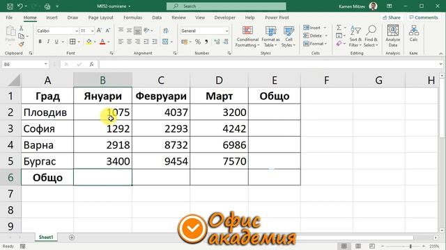
Task: Click Increase Decimal icon
Action: [217, 42]
